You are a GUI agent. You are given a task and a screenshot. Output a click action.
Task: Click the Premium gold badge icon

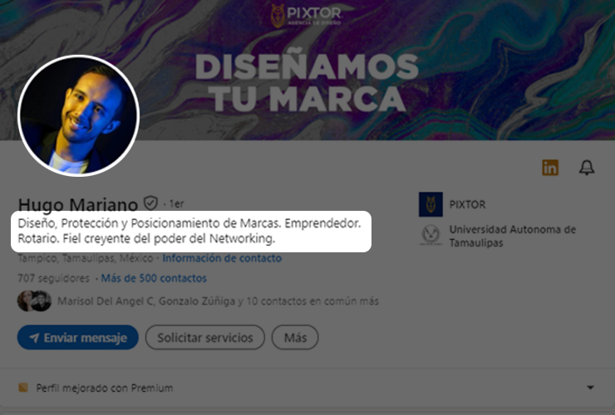click(23, 388)
